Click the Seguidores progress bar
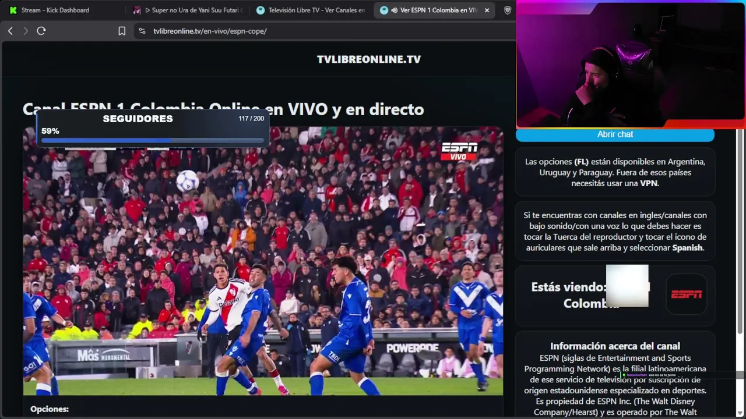 click(153, 140)
